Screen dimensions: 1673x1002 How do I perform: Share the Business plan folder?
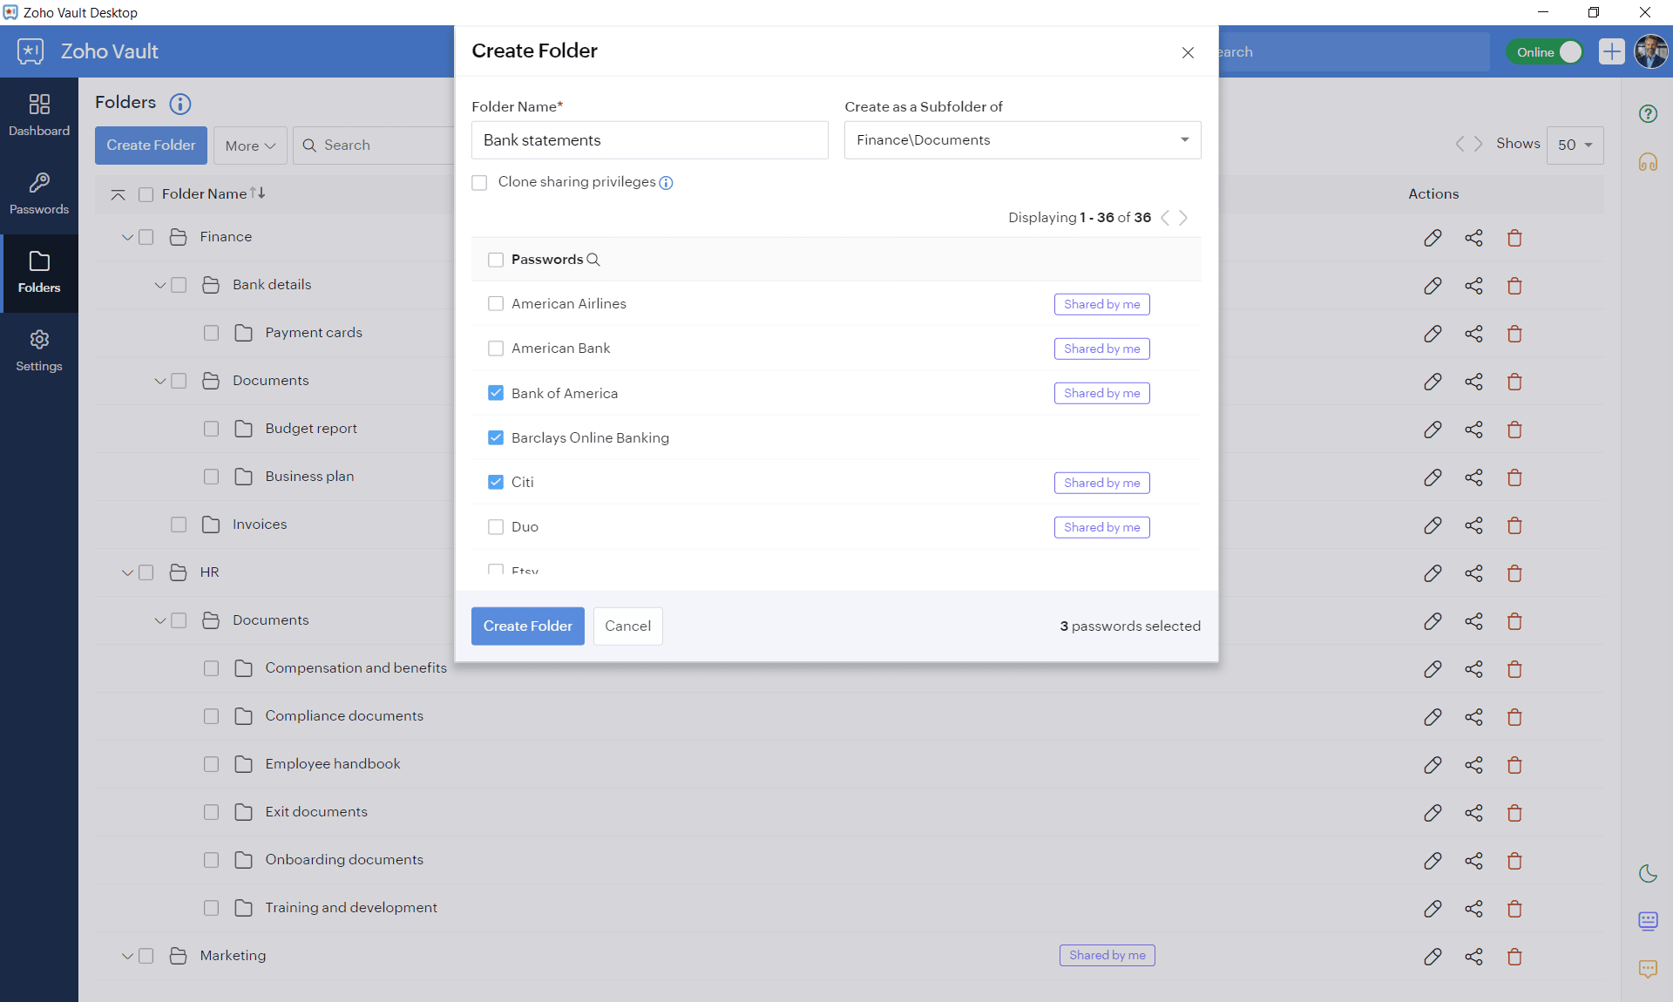point(1473,477)
